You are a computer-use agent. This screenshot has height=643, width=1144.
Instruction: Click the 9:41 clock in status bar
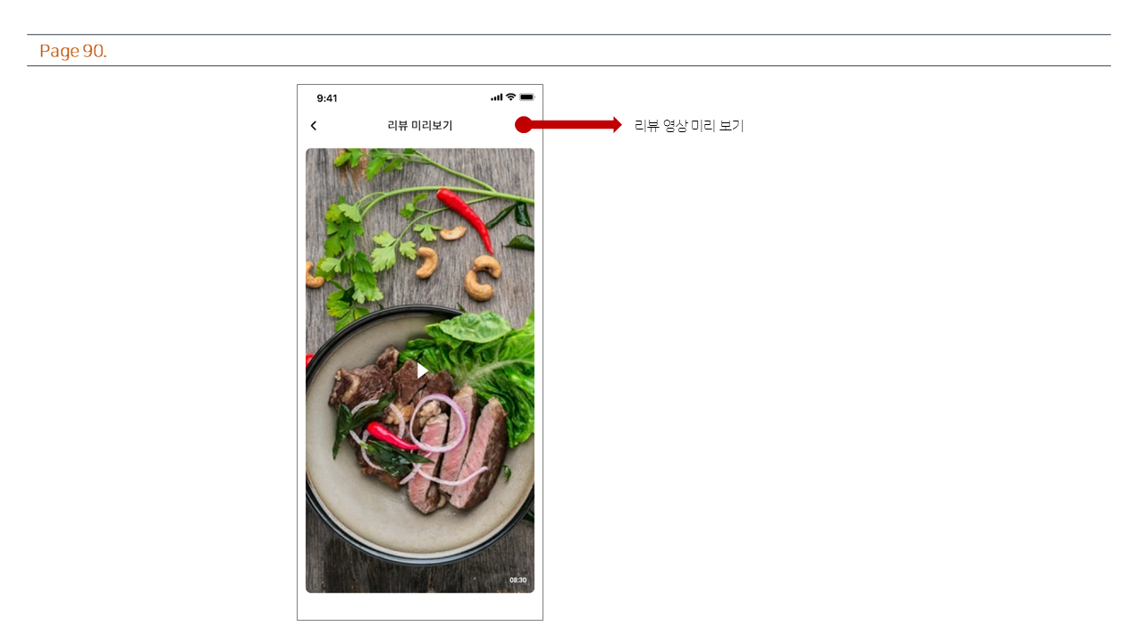point(327,98)
